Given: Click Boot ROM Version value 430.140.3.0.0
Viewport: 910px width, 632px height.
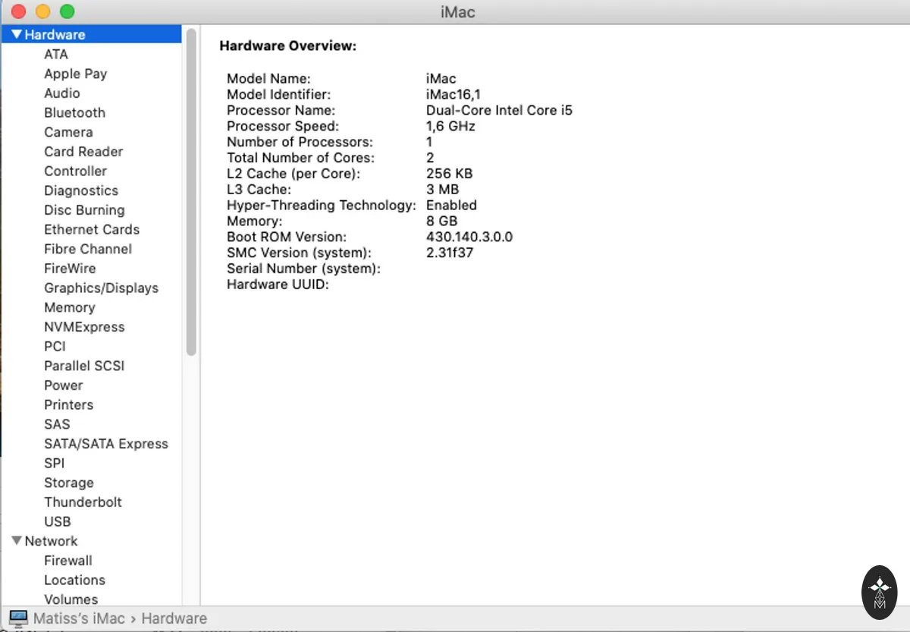Looking at the screenshot, I should [x=469, y=237].
